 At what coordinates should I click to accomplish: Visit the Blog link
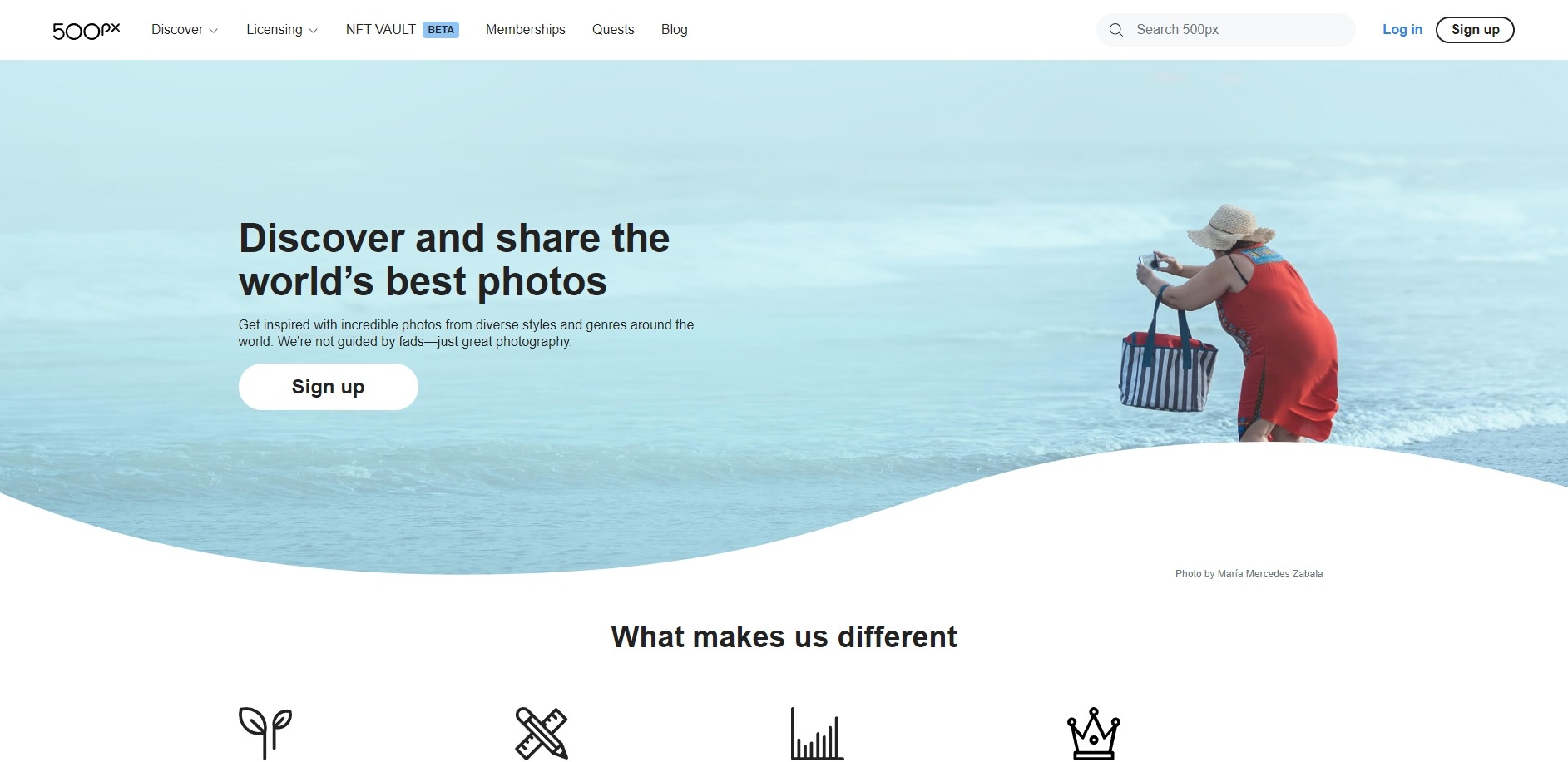pos(675,30)
